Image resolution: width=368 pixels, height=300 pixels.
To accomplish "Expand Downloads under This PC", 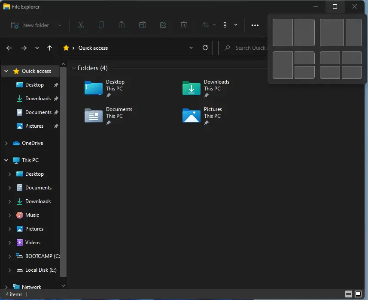I will tap(9, 201).
